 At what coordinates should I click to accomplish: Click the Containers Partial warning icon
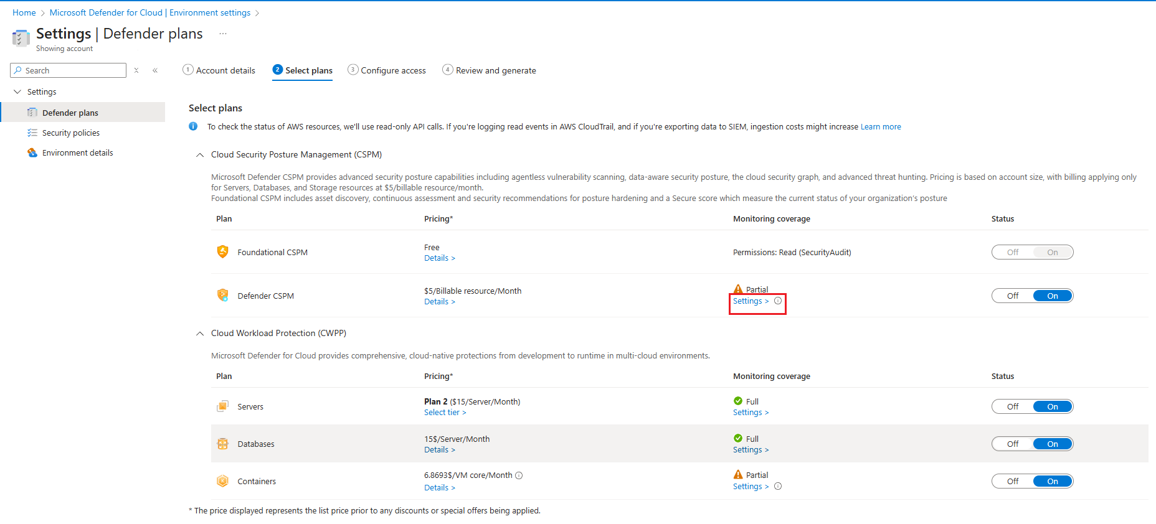point(738,474)
